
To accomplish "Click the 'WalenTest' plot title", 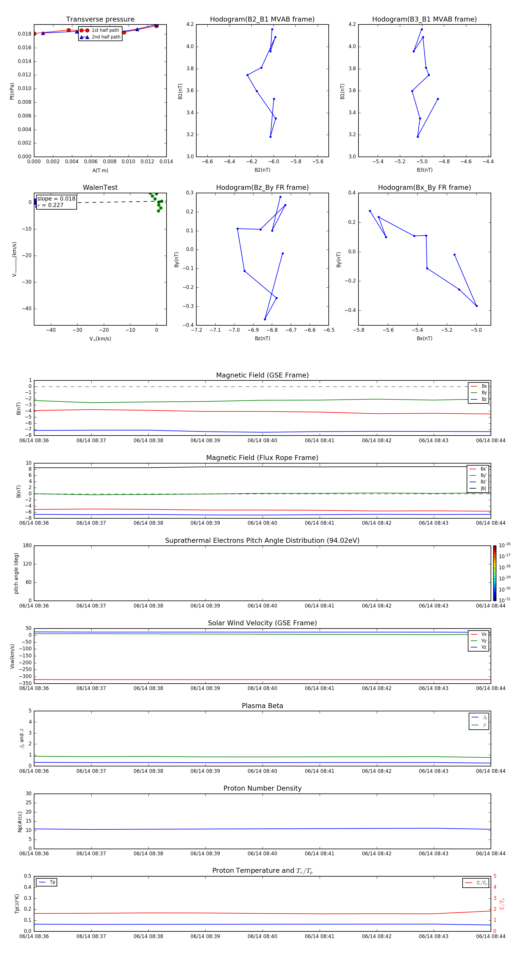I will (x=100, y=187).
